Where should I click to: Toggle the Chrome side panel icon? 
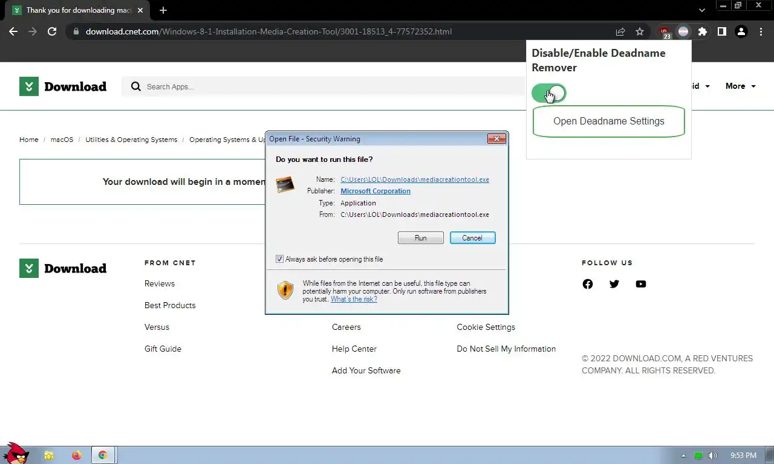[722, 31]
